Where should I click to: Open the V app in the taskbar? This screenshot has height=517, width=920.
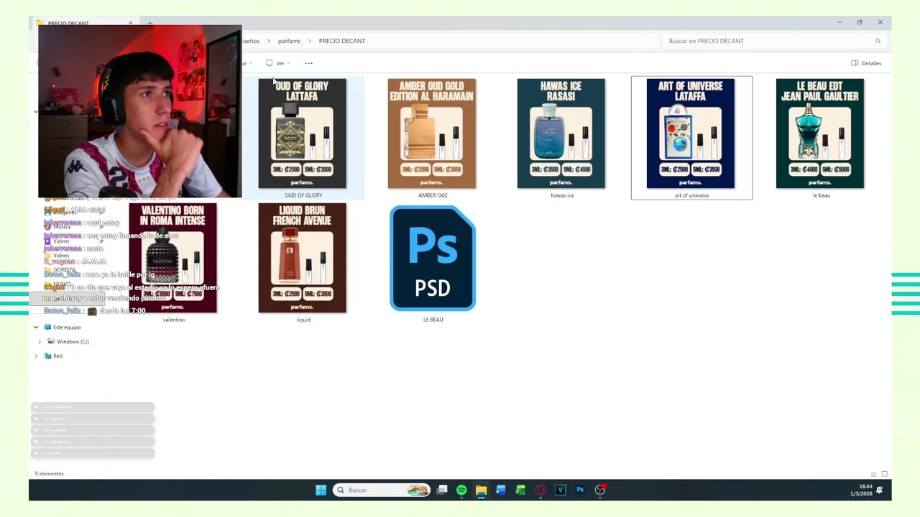click(x=560, y=490)
